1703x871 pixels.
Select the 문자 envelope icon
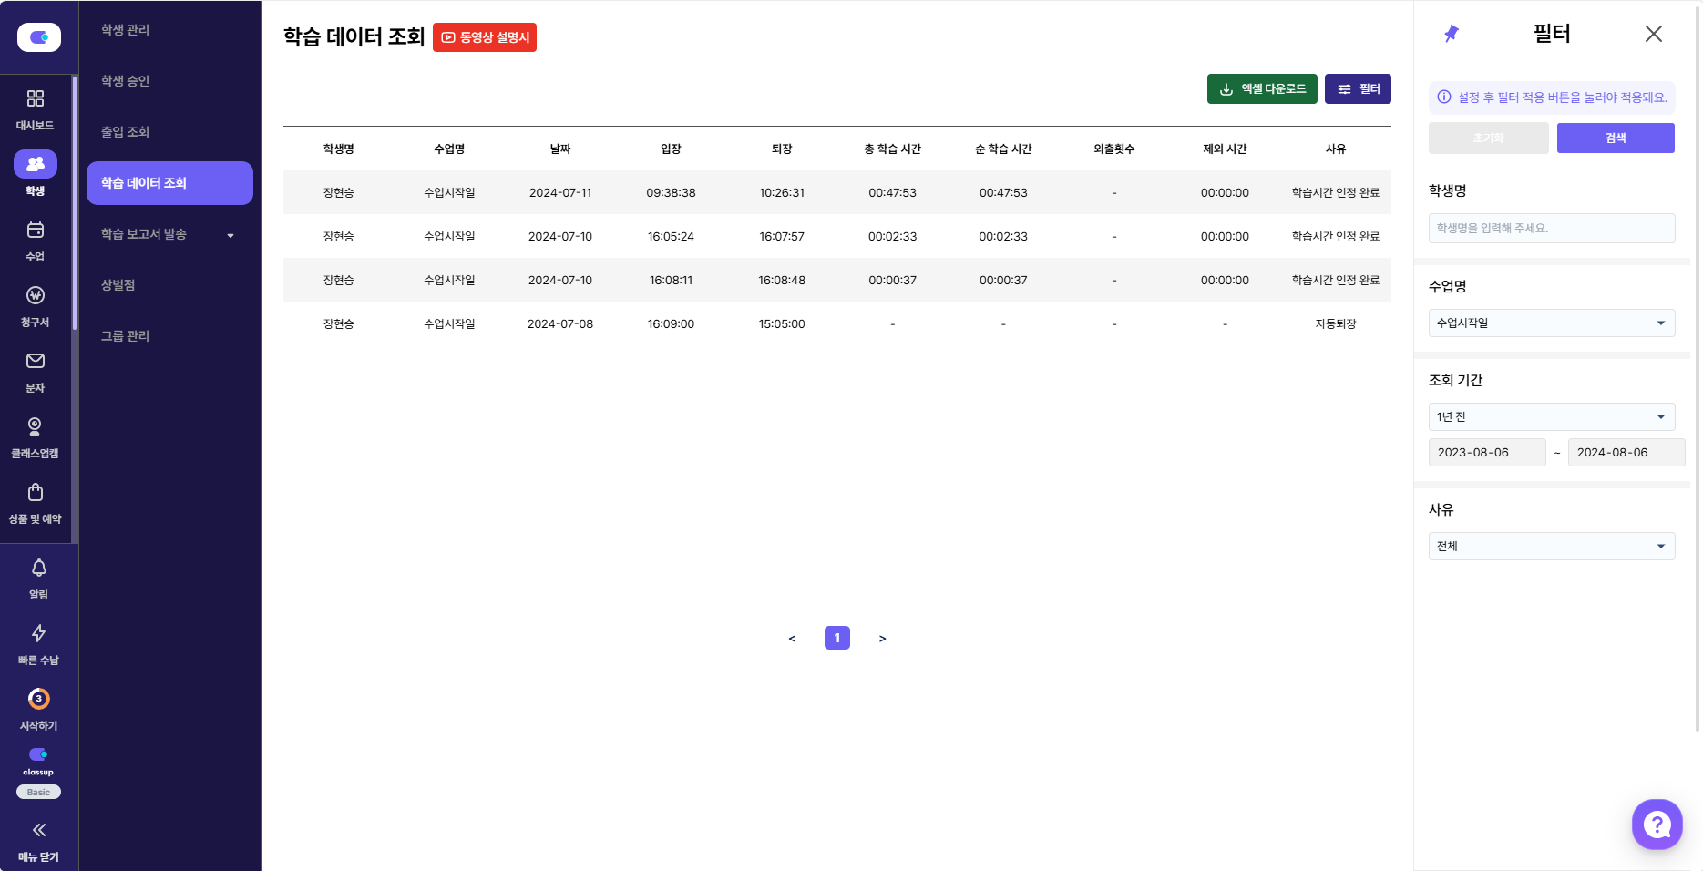point(36,362)
